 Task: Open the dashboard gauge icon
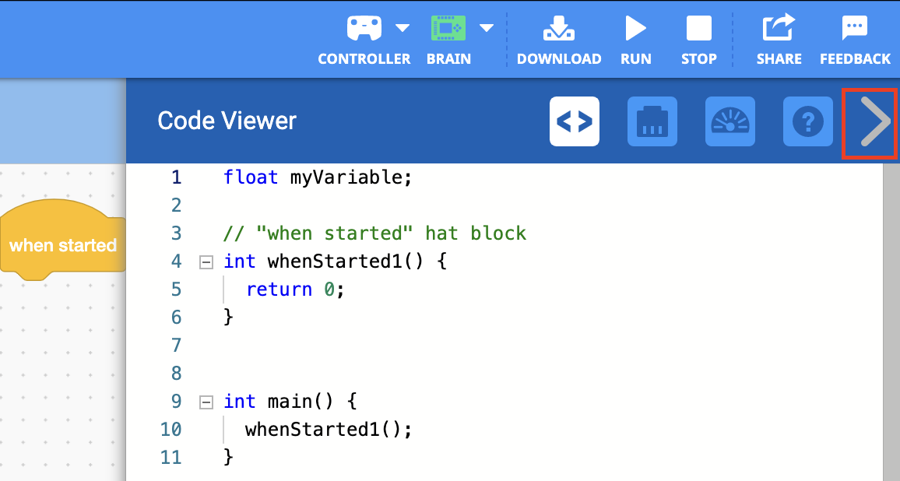(x=730, y=121)
